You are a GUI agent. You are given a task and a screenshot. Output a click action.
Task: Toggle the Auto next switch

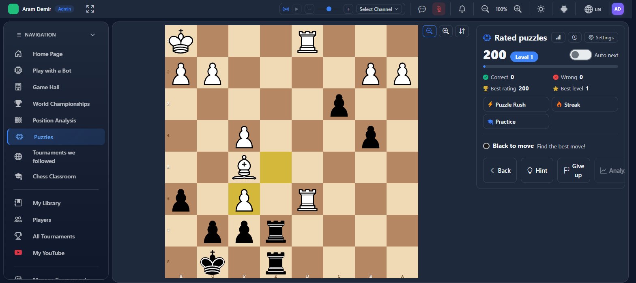pos(581,55)
